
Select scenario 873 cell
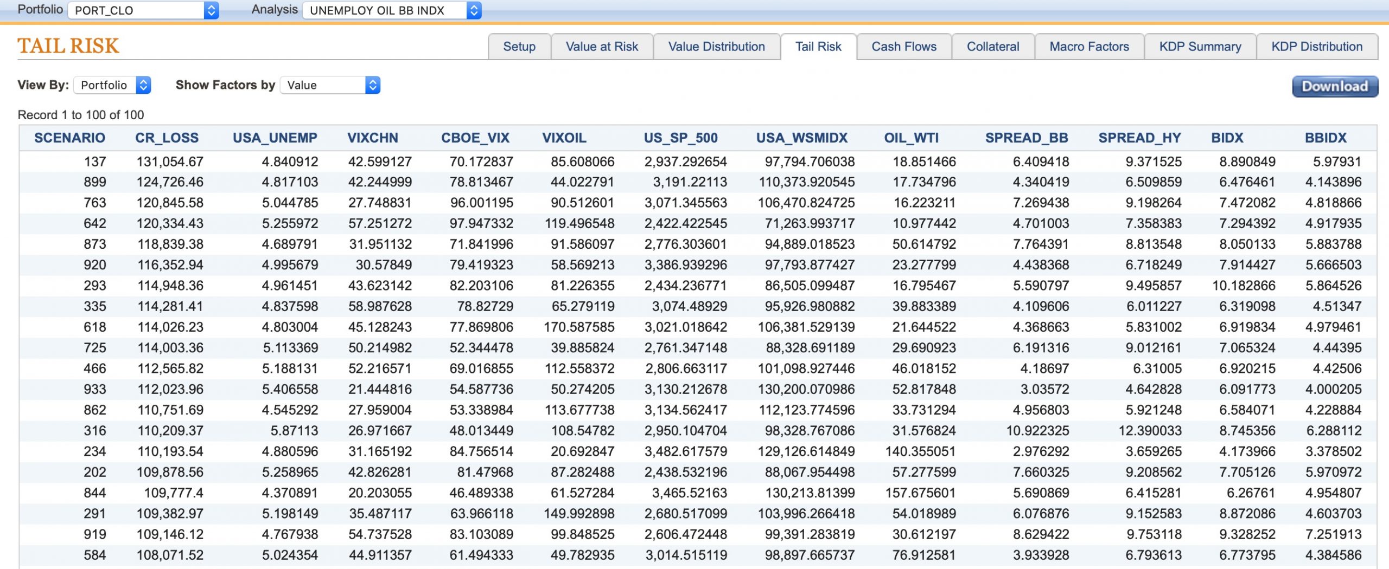pyautogui.click(x=95, y=244)
